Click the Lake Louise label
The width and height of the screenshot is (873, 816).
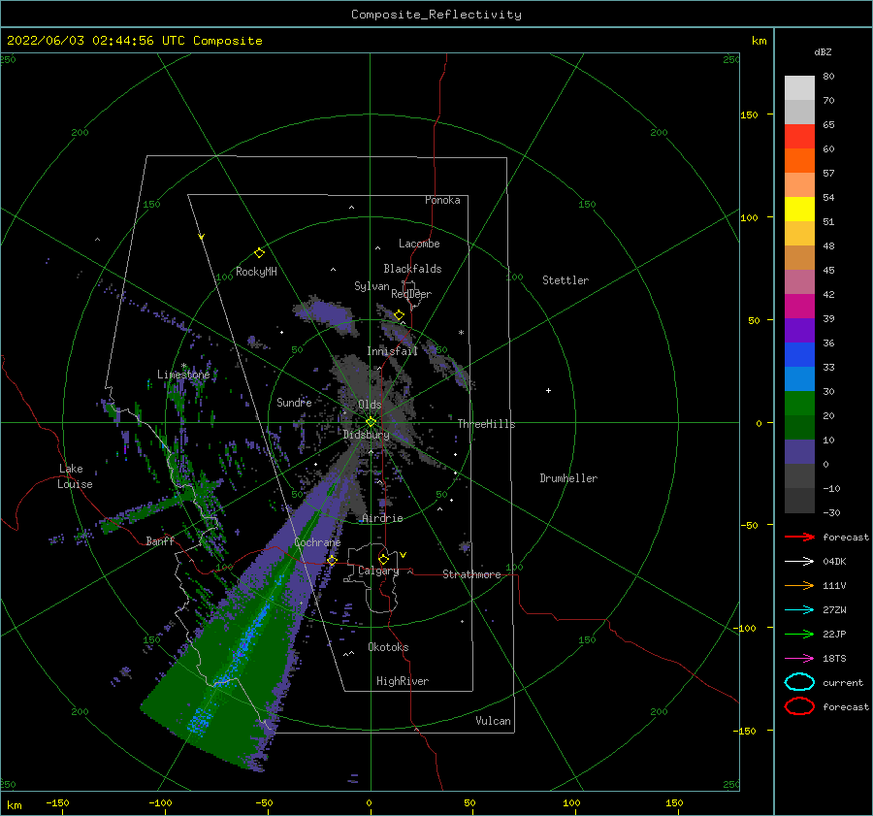pyautogui.click(x=75, y=476)
